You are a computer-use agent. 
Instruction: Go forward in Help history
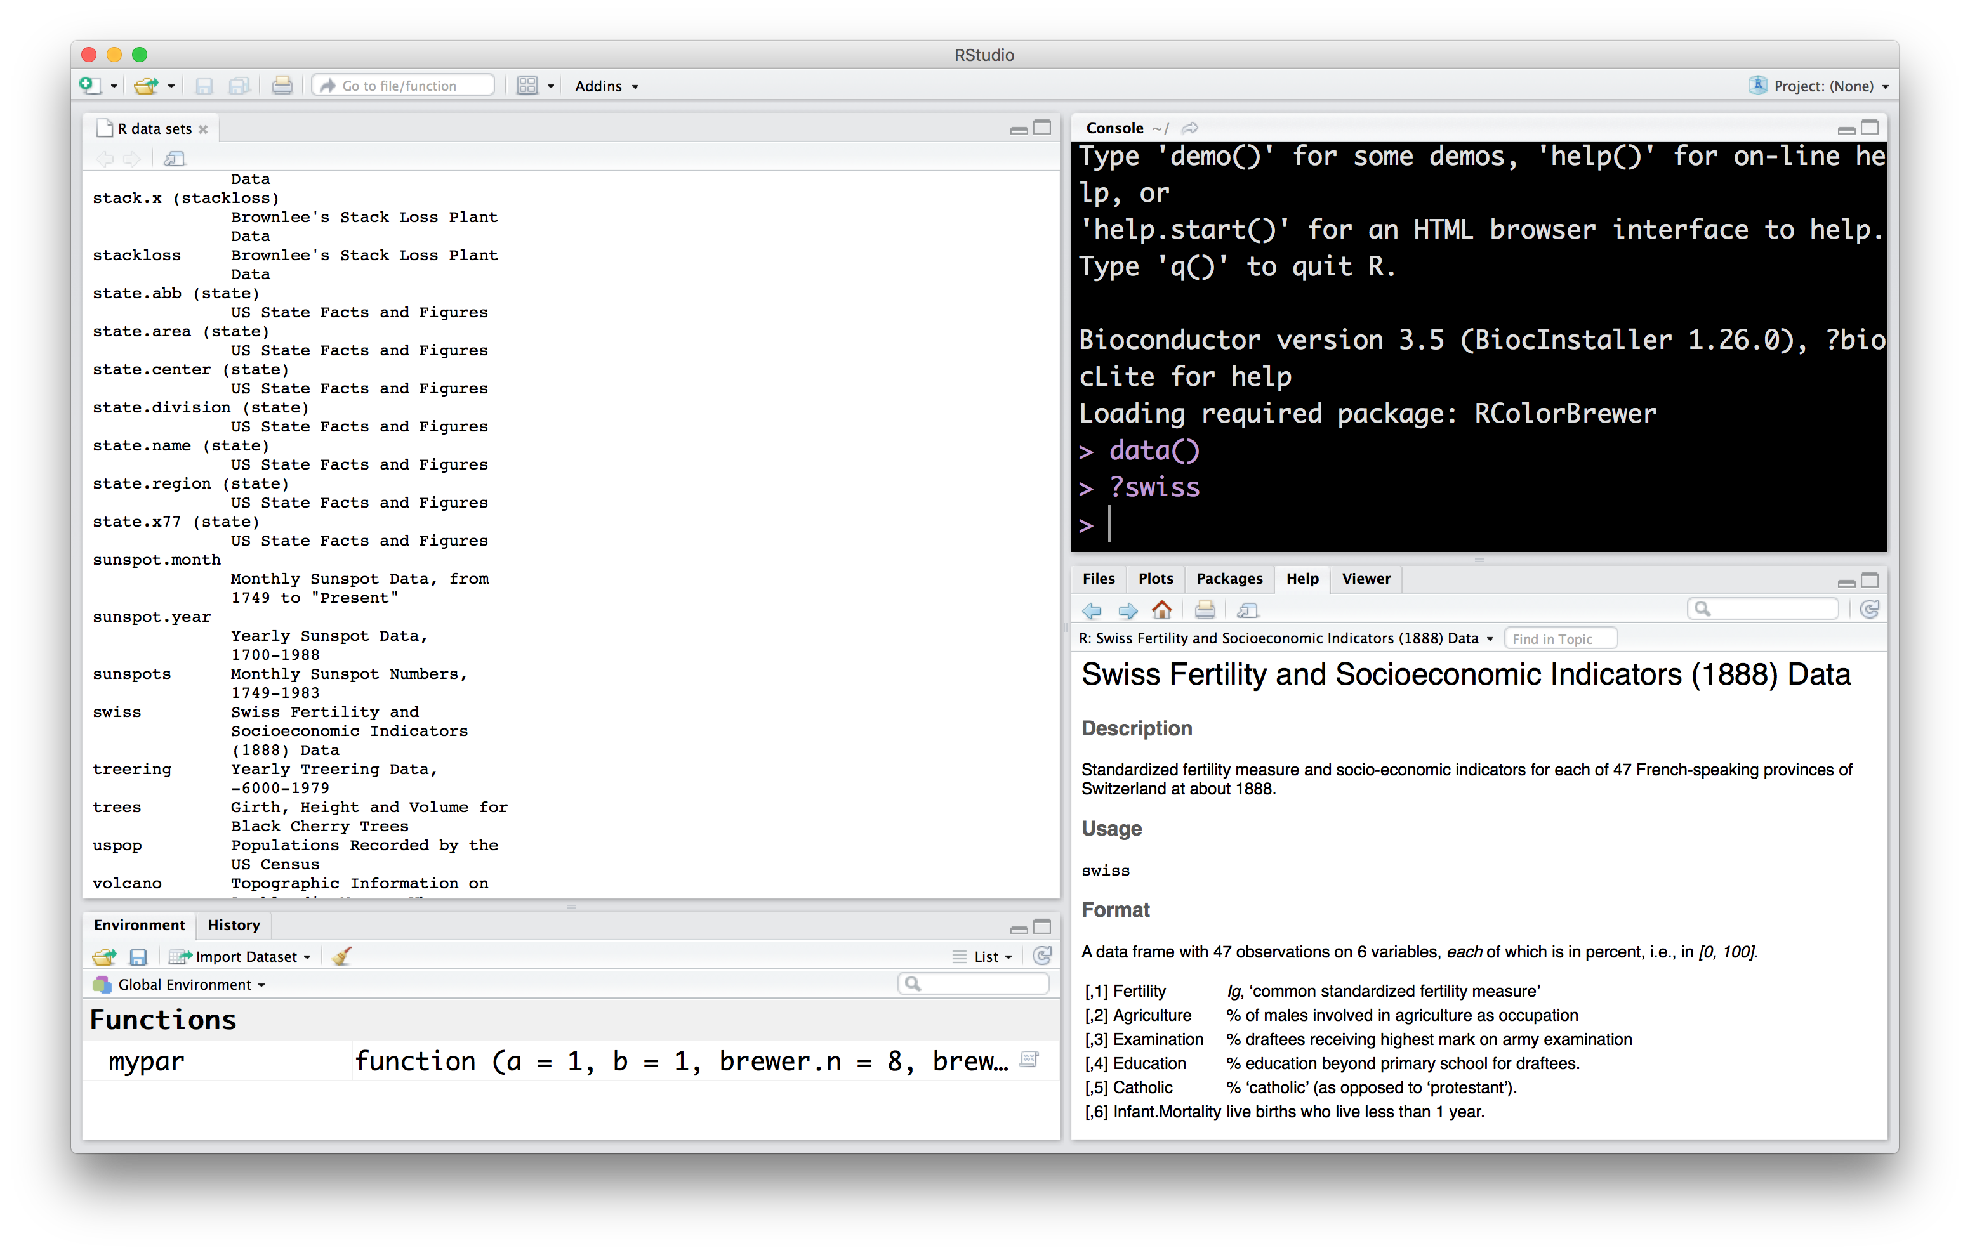[1127, 610]
